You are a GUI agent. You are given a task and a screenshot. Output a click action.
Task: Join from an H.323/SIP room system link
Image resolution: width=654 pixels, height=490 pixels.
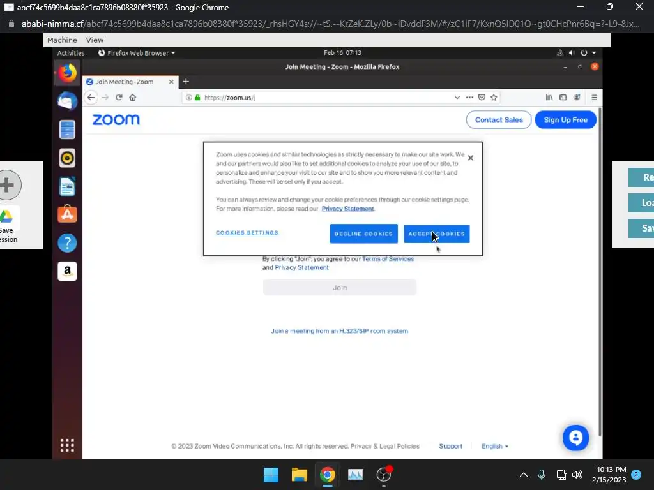[x=340, y=331]
